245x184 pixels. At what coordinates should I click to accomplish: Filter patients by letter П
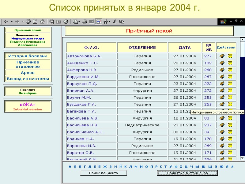[151, 167]
